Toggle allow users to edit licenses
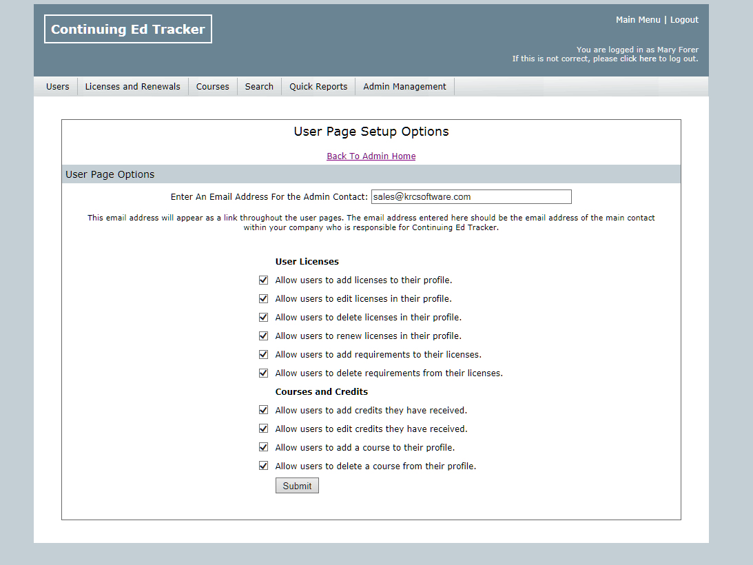753x565 pixels. [263, 299]
